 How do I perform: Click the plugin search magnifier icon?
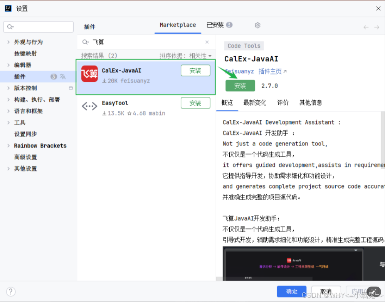pyautogui.click(x=85, y=42)
